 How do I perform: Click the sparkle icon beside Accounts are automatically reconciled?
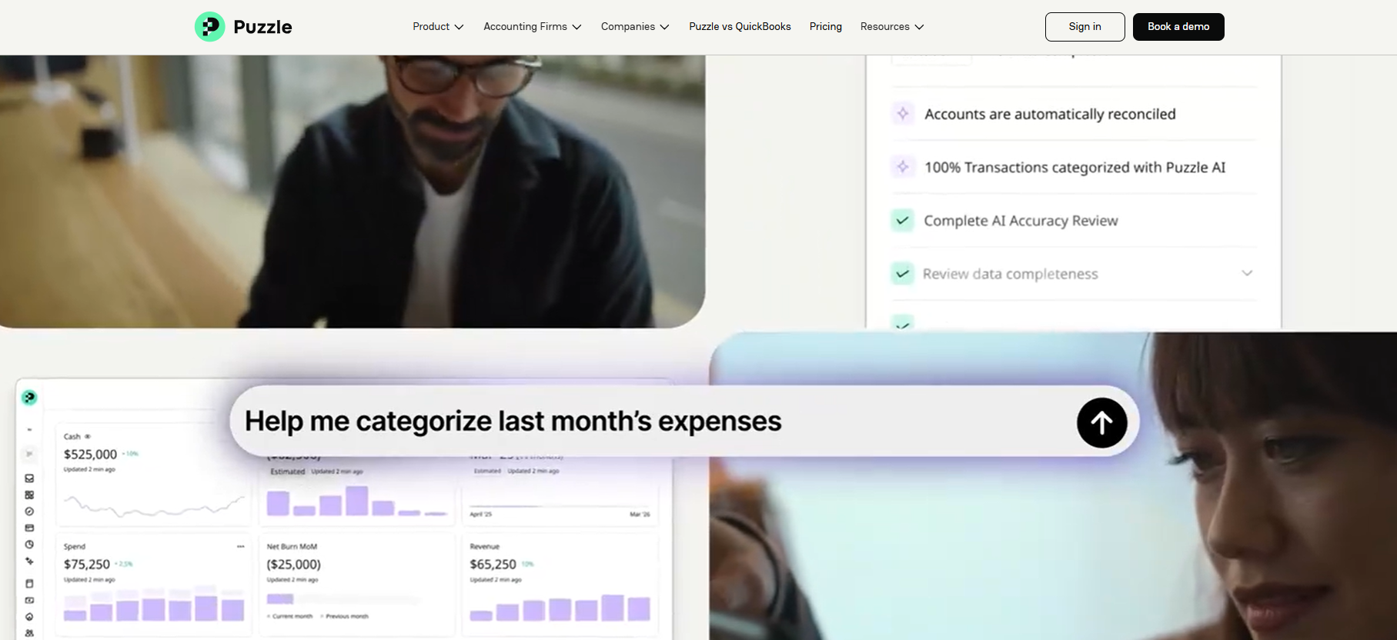902,114
